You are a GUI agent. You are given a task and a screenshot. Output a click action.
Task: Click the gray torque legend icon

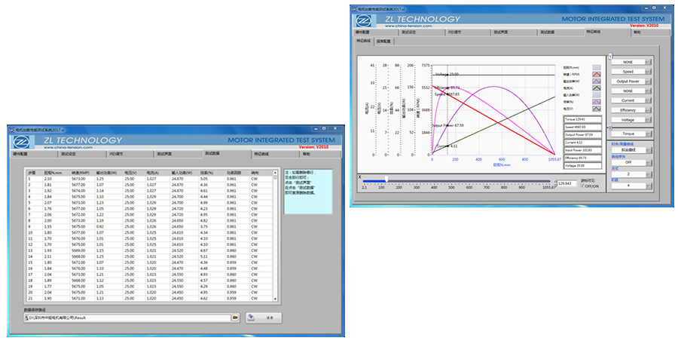(x=597, y=67)
